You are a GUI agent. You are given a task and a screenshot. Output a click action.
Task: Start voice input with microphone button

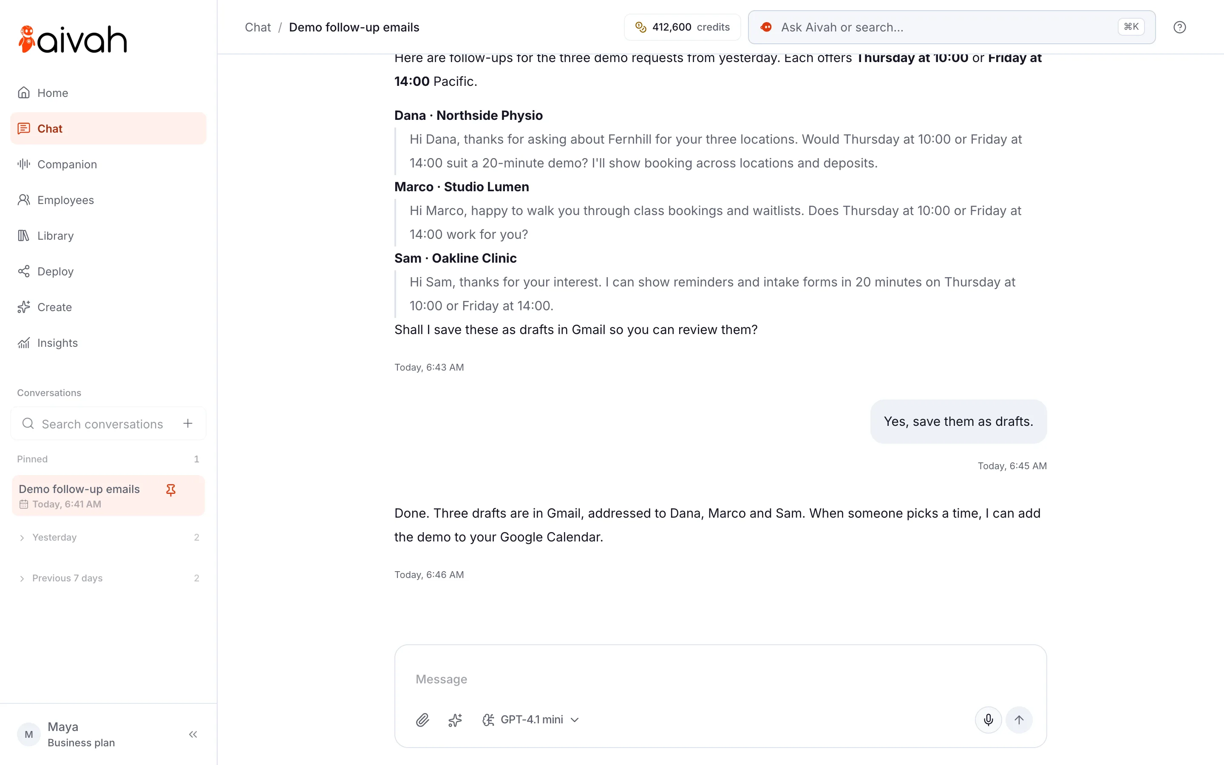(x=988, y=720)
